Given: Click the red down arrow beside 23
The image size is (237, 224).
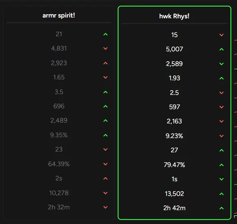Looking at the screenshot, I should pos(105,149).
